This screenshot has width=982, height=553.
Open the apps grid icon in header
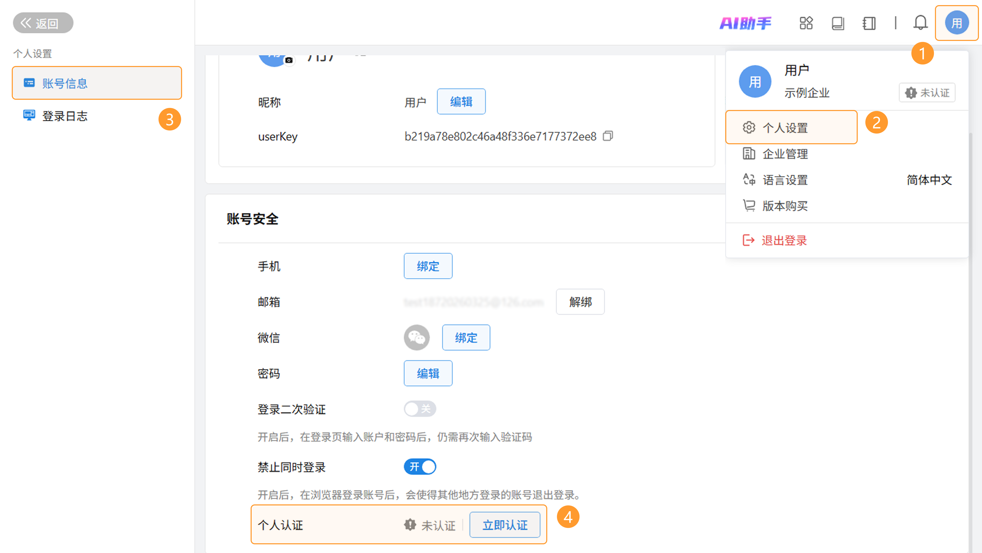pyautogui.click(x=806, y=23)
